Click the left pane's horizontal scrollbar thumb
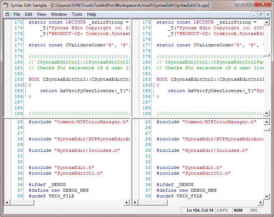The height and width of the screenshot is (217, 274). (x=22, y=202)
